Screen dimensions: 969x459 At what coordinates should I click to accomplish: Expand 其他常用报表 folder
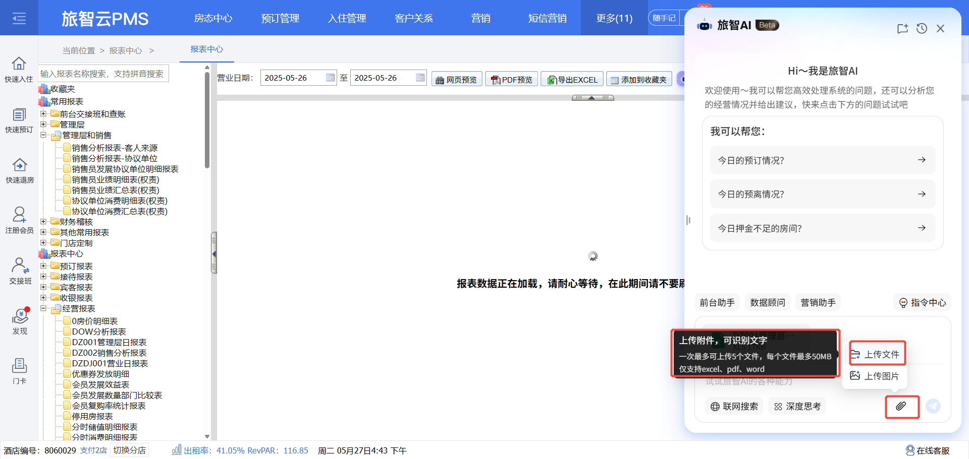[x=43, y=232]
